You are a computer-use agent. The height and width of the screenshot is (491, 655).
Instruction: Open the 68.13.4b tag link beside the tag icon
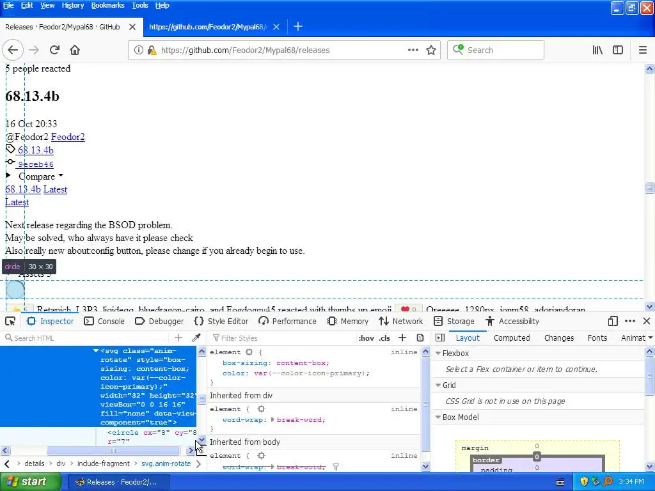pyautogui.click(x=36, y=150)
